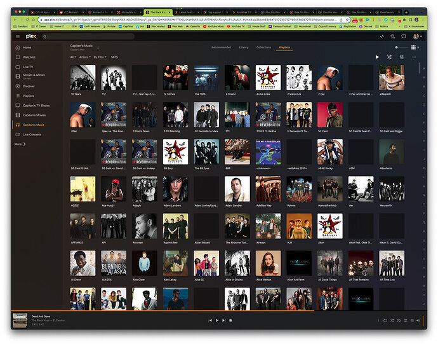Screen dimensions: 438x344
Task: Open the user account avatar menu
Action: click(x=417, y=36)
